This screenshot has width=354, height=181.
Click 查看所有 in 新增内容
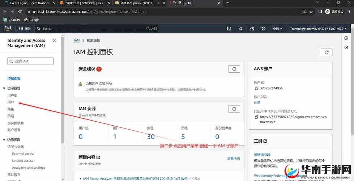point(234,159)
